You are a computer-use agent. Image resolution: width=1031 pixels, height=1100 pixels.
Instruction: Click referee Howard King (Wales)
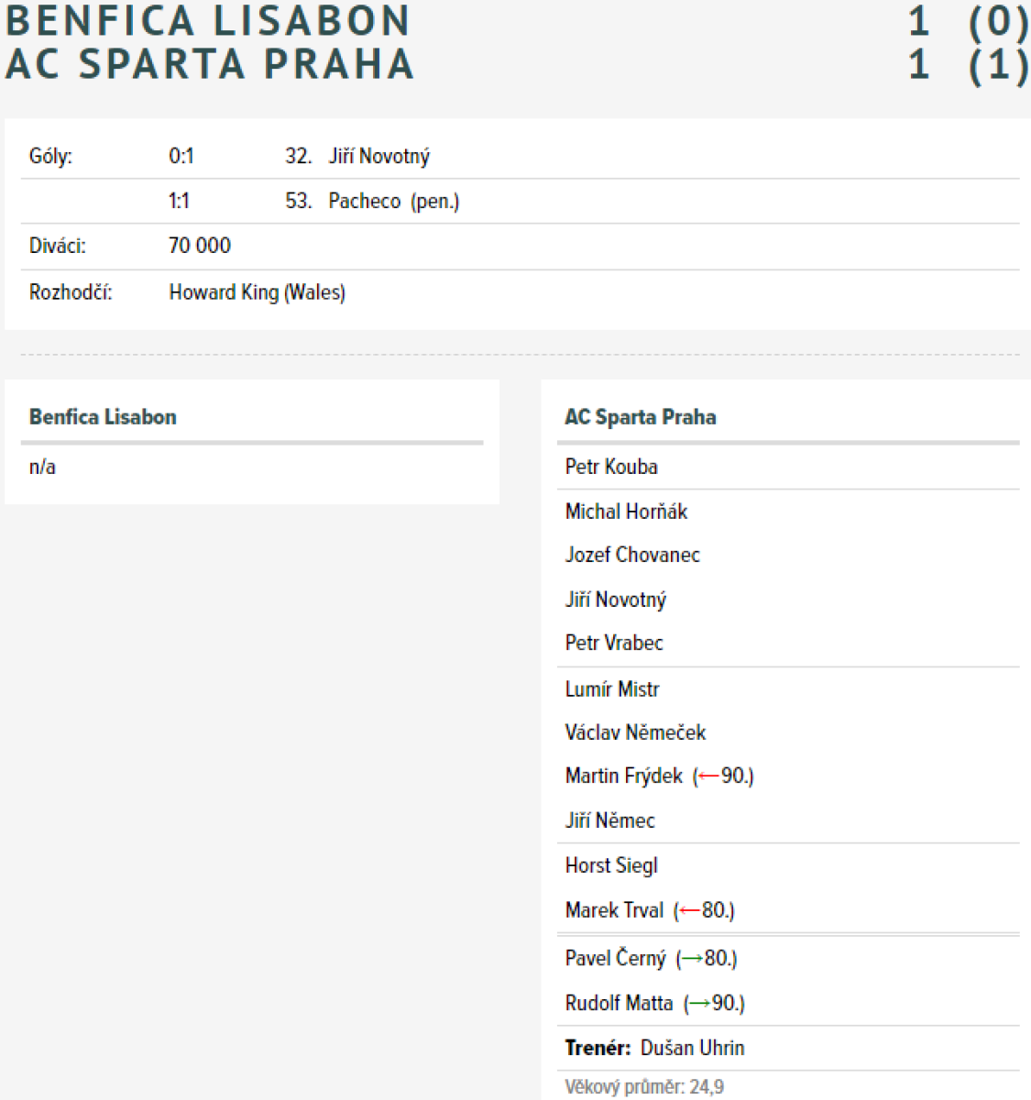(x=257, y=293)
